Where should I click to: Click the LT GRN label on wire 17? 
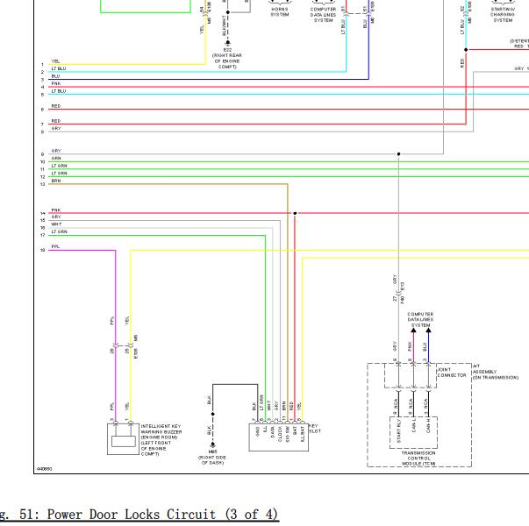pos(60,231)
